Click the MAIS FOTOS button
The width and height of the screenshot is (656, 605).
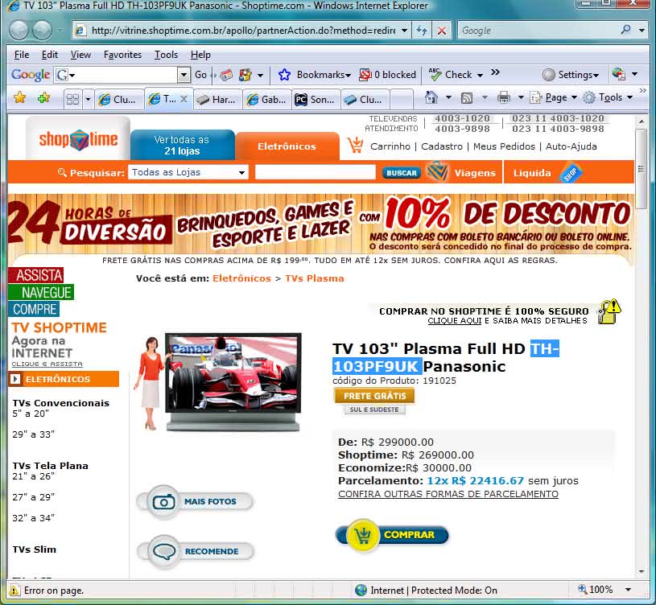point(196,502)
